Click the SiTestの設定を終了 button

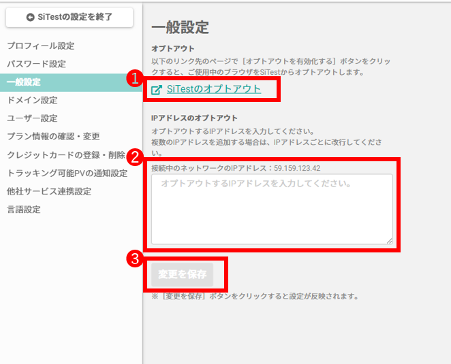(x=69, y=17)
